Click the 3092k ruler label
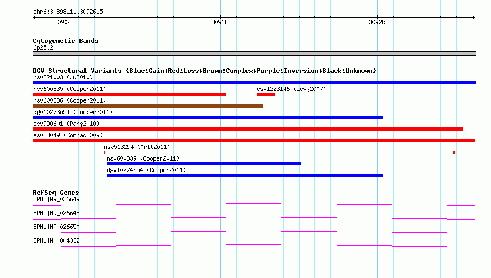The width and height of the screenshot is (491, 278). 377,22
